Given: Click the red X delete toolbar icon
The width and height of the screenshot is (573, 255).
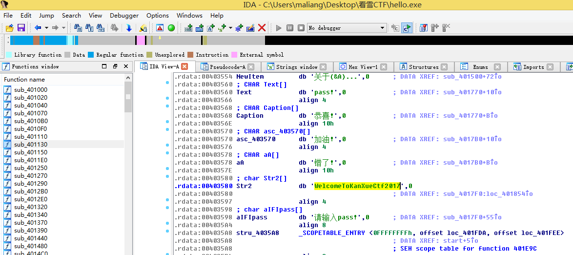Looking at the screenshot, I should (x=262, y=28).
